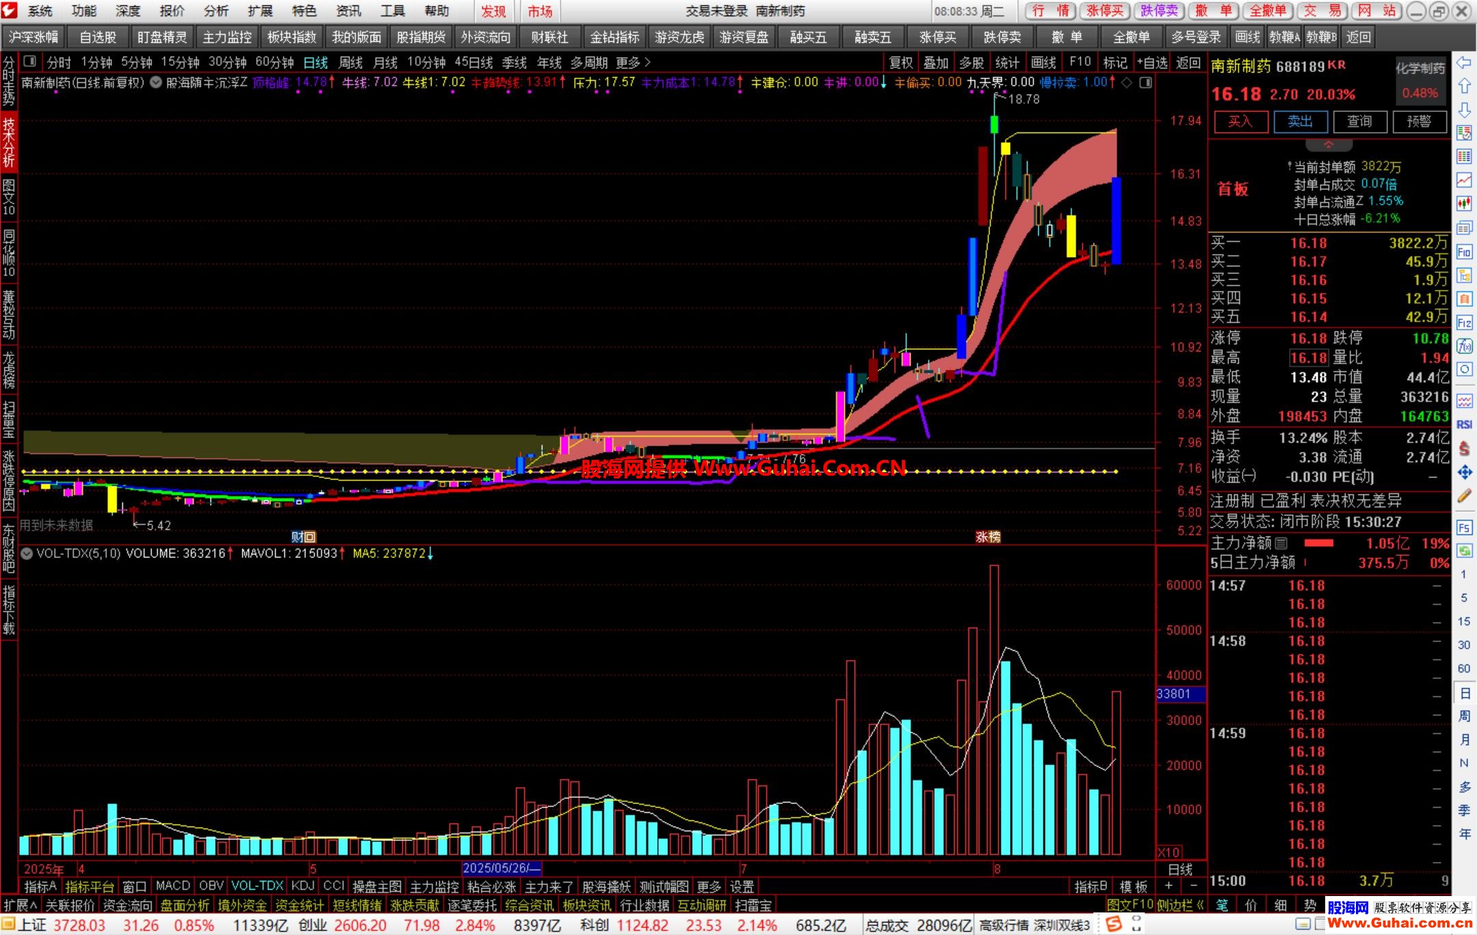Viewport: 1477px width, 935px height.
Task: Open the stacked windows icon in sidebar
Action: (1464, 228)
